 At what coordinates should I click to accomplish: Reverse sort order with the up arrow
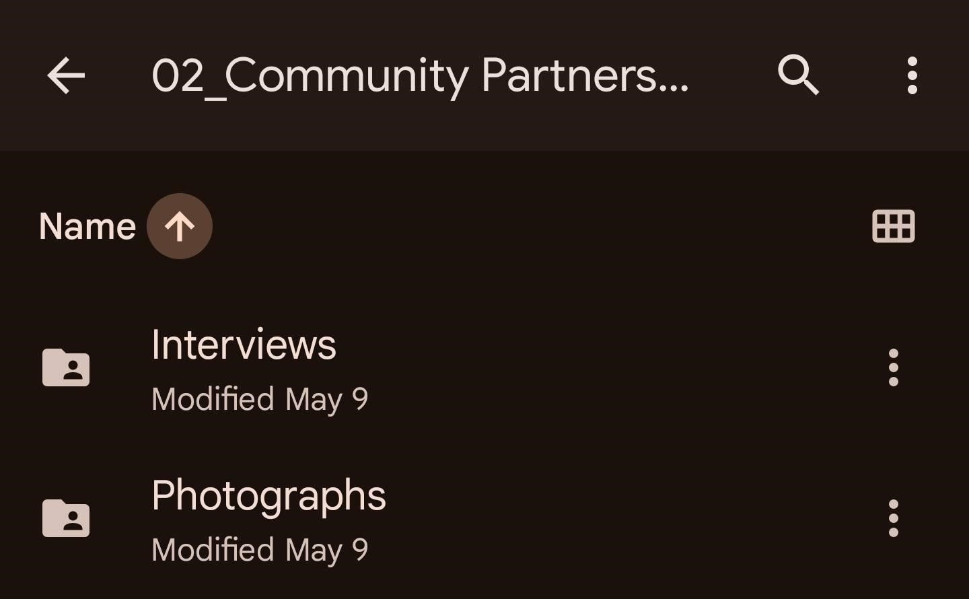tap(180, 226)
